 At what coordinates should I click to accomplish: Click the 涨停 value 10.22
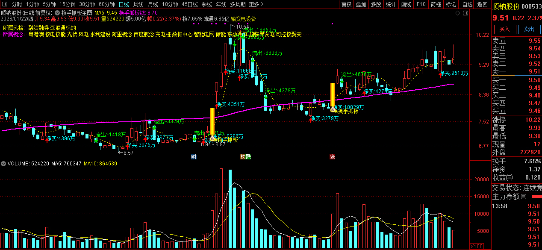533,120
